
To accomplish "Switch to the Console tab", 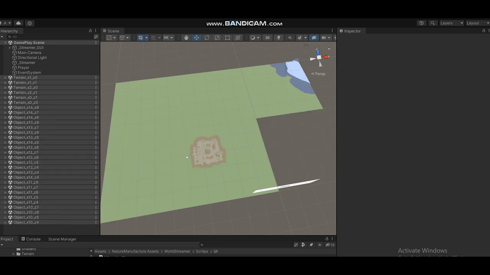I will point(31,239).
